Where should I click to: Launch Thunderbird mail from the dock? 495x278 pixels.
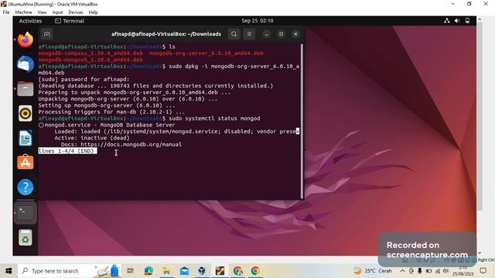26,64
